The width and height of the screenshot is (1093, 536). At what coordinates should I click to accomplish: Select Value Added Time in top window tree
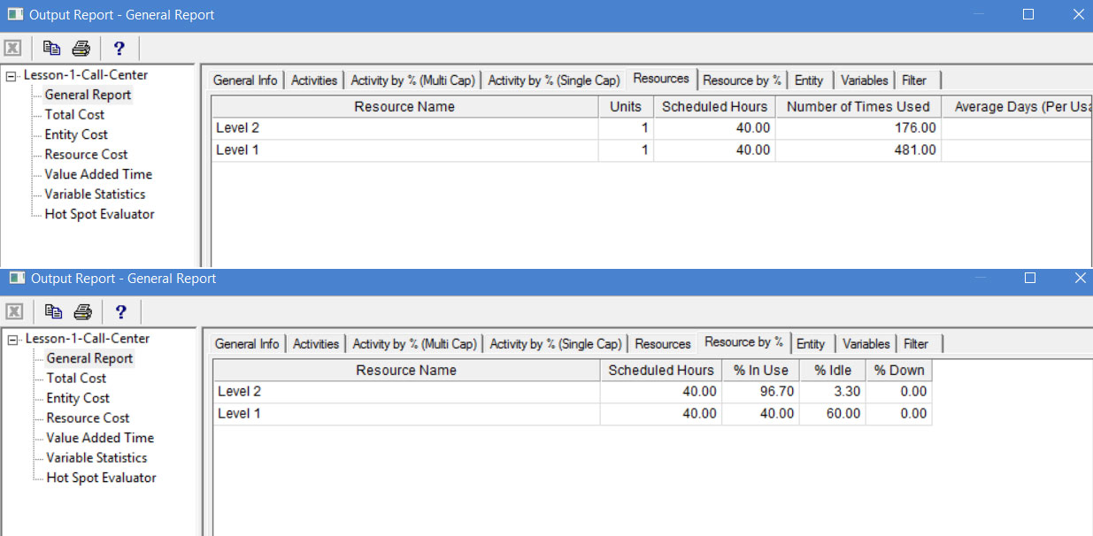pos(98,174)
